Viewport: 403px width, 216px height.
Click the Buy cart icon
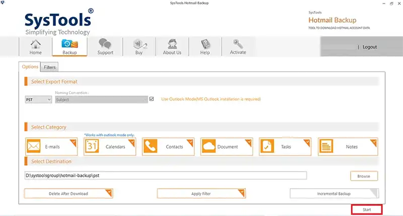140,44
